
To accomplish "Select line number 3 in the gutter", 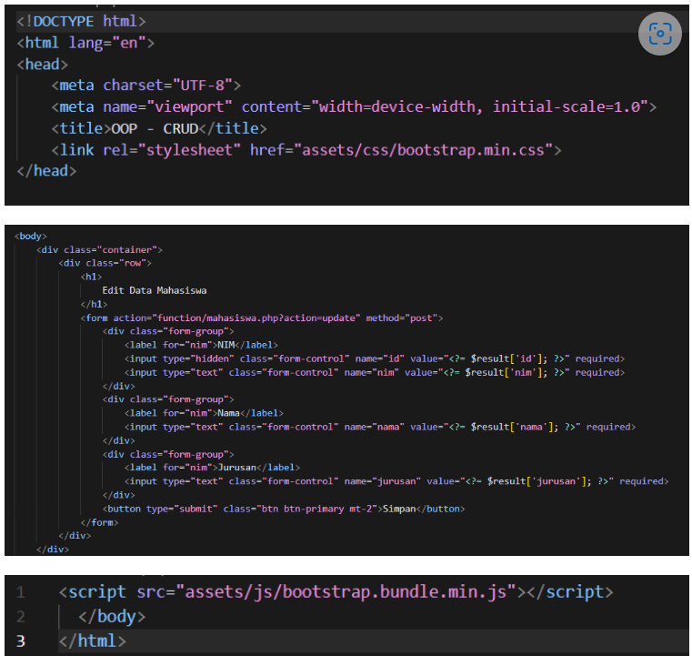I will pyautogui.click(x=20, y=641).
